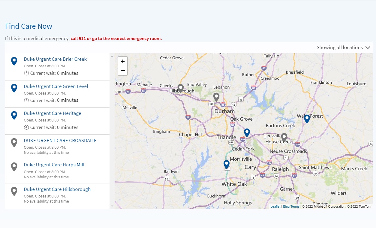Open the Bing Terms link
Viewport: 376px width, 228px height.
[x=291, y=207]
